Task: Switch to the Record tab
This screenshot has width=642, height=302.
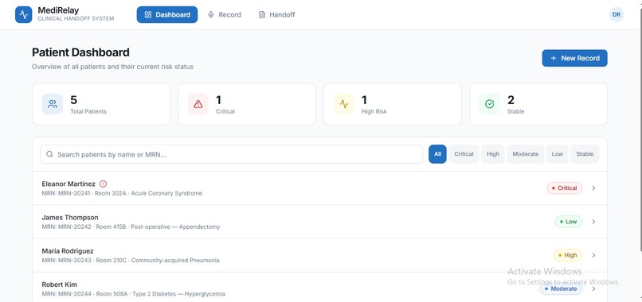Action: click(x=225, y=15)
